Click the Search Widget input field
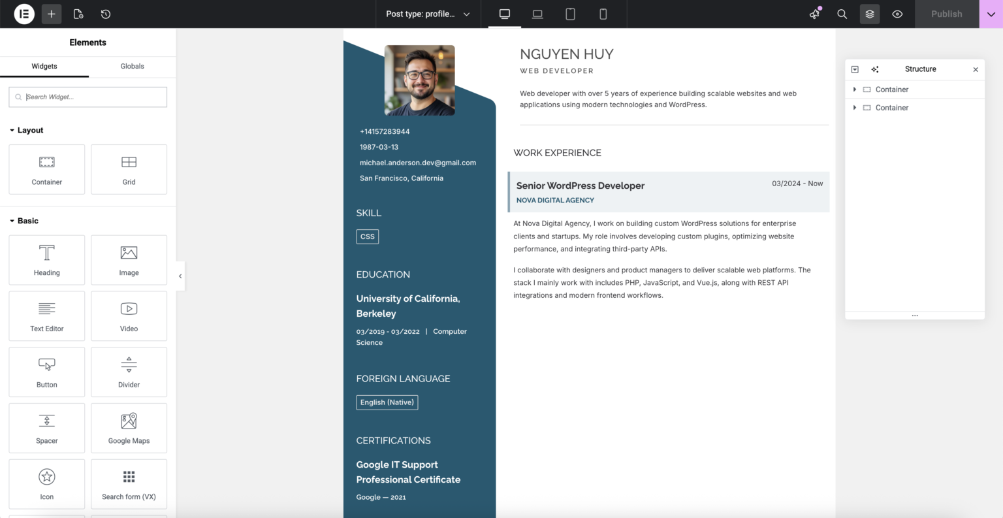 click(88, 97)
